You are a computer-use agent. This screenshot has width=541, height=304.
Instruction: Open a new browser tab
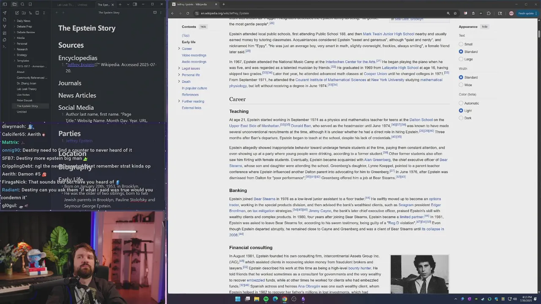(x=224, y=4)
